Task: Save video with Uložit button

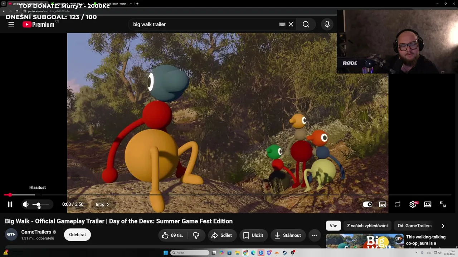Action: coord(253,235)
